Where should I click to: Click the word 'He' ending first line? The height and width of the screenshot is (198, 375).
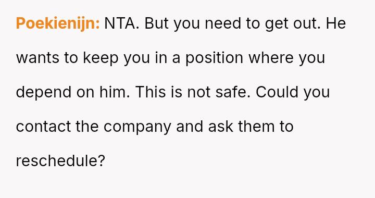pos(336,23)
